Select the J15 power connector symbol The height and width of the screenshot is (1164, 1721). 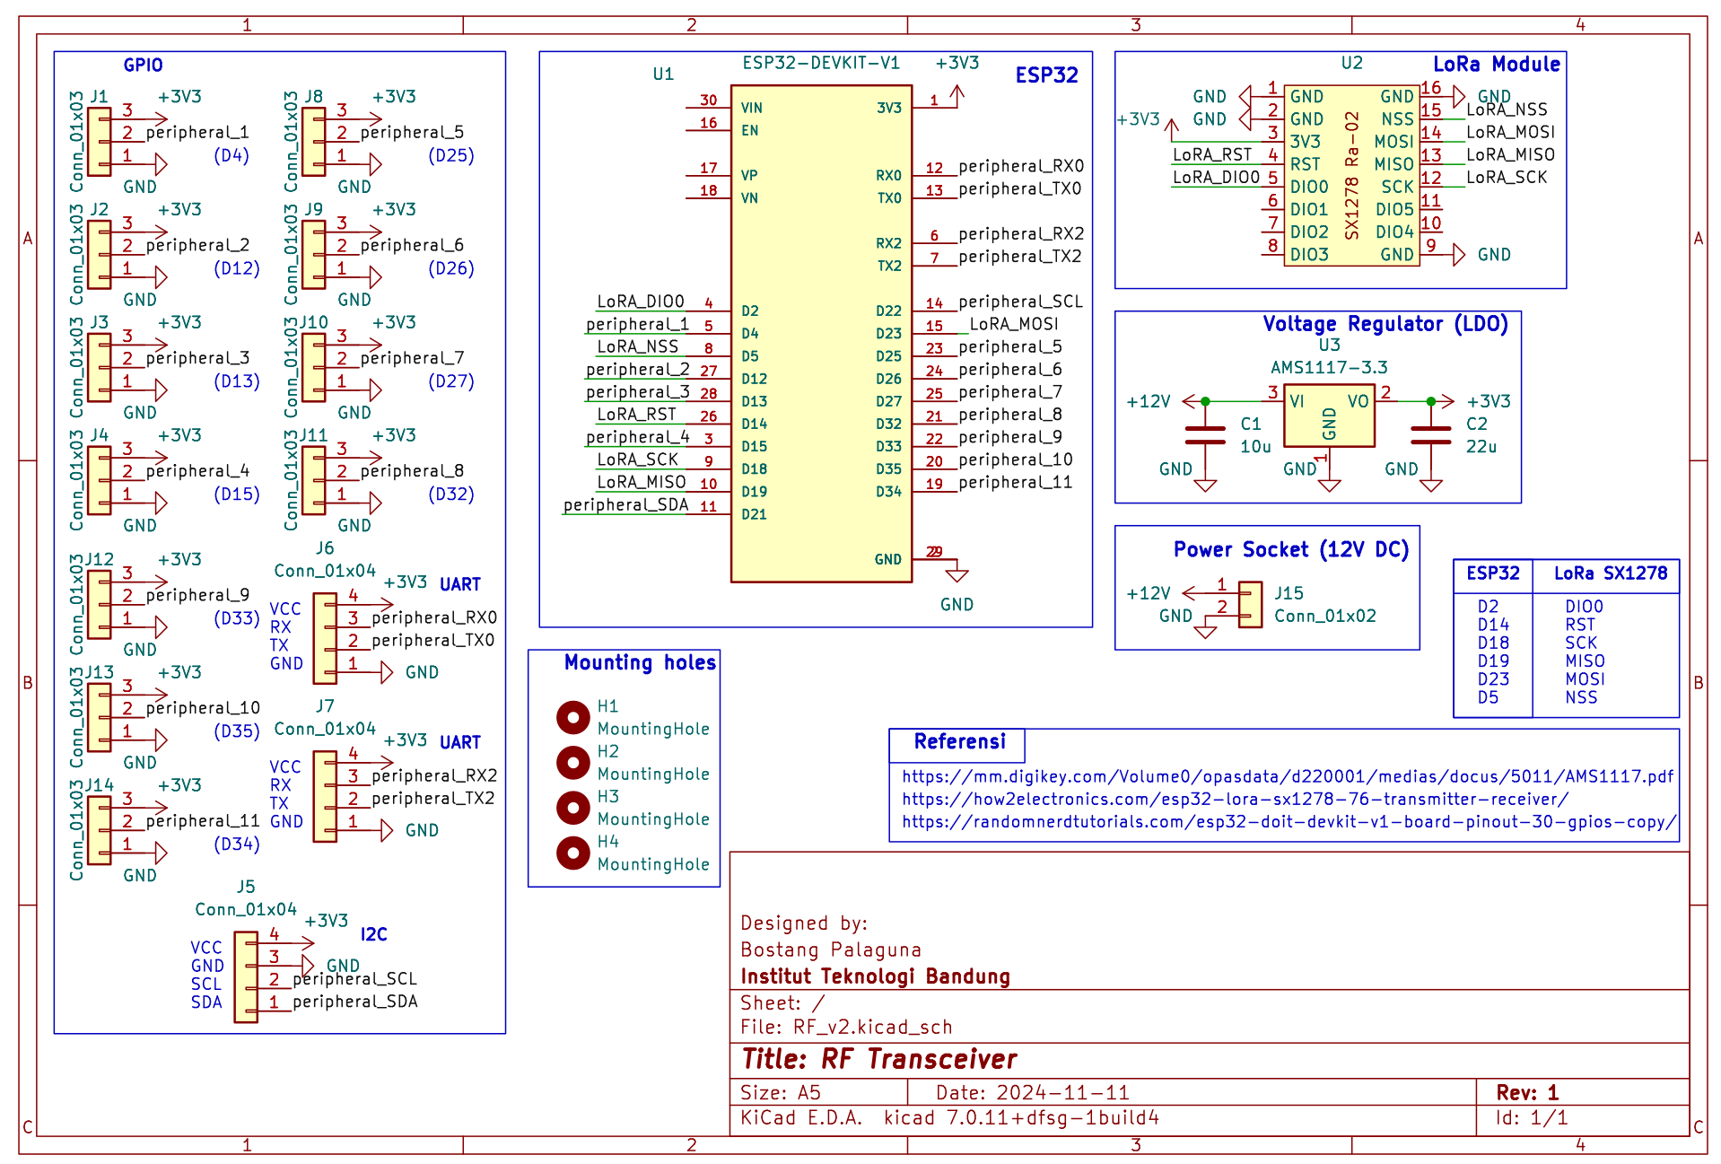coord(1250,604)
